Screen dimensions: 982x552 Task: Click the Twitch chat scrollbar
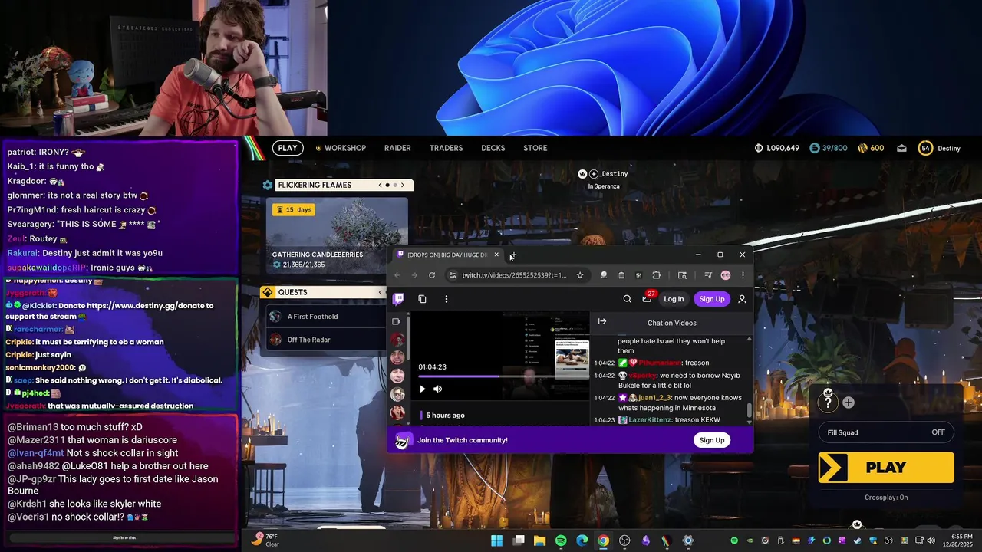coord(750,411)
